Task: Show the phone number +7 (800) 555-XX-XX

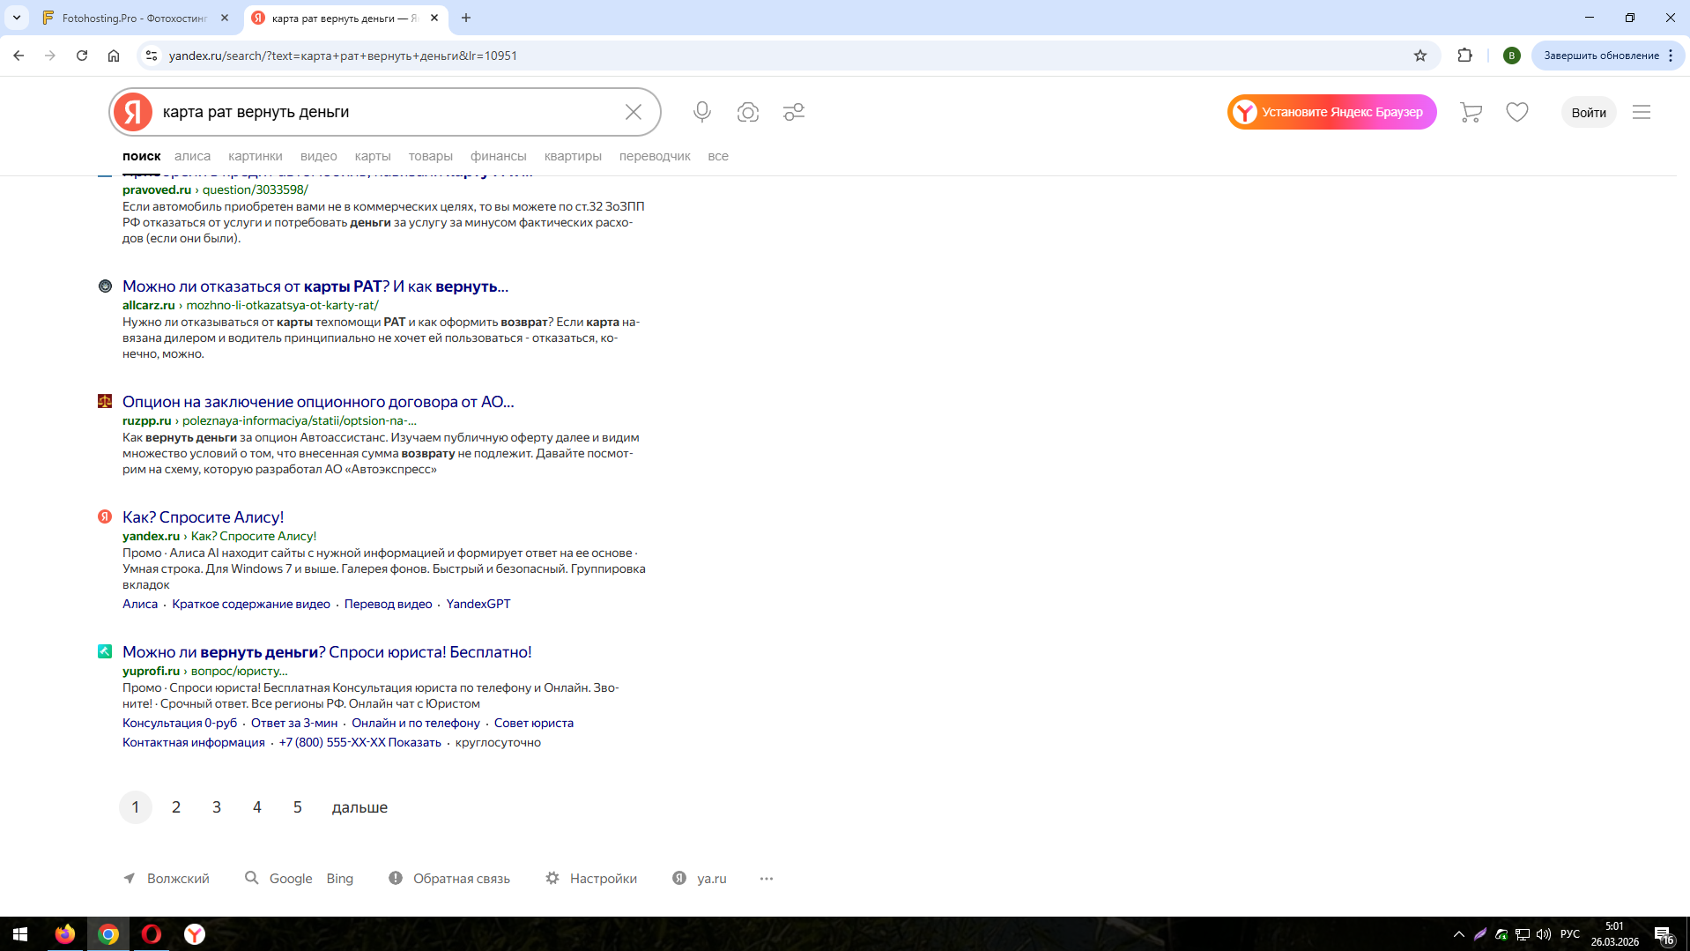Action: click(x=360, y=742)
